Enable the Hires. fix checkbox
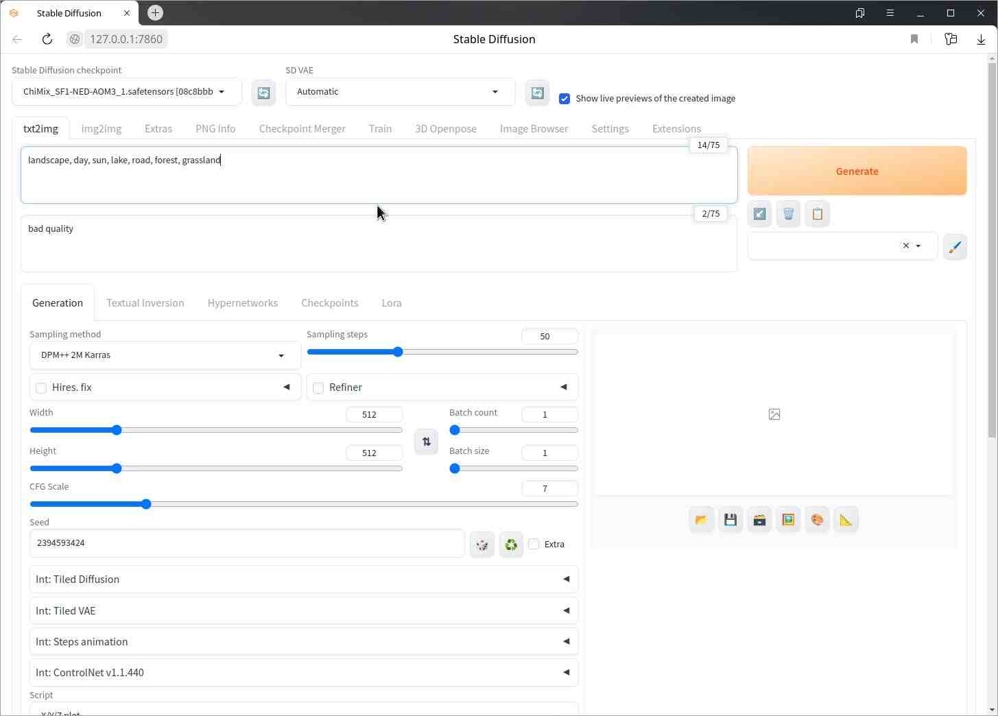998x716 pixels. pyautogui.click(x=41, y=388)
